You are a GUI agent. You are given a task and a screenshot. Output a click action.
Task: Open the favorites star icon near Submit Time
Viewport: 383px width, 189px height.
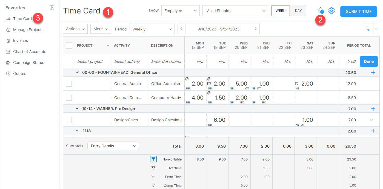(x=321, y=10)
